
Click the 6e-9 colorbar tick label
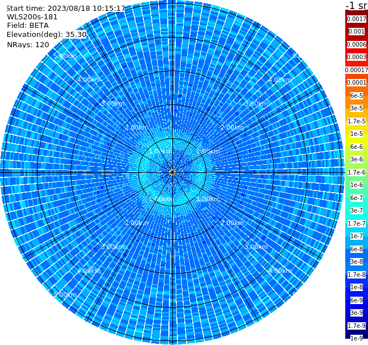pyautogui.click(x=357, y=300)
